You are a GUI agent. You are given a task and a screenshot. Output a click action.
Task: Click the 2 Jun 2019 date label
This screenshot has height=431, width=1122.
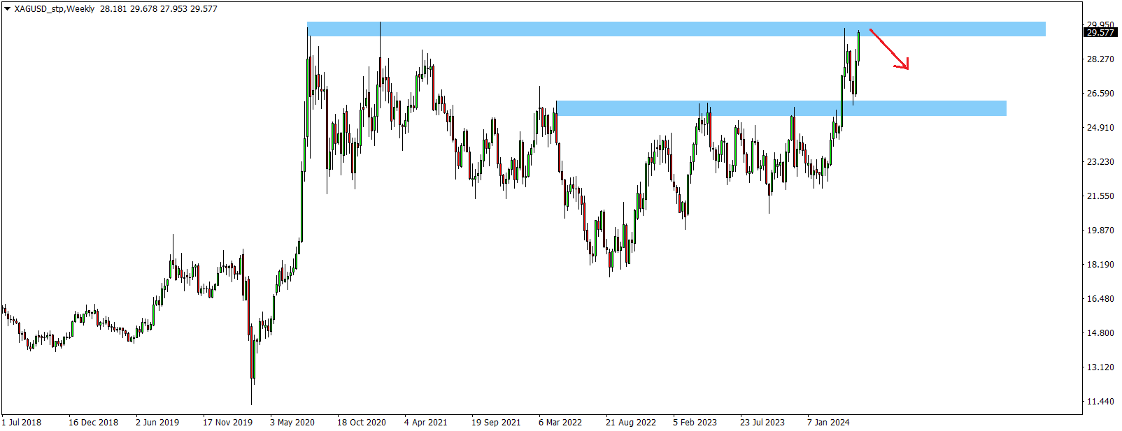pos(157,423)
